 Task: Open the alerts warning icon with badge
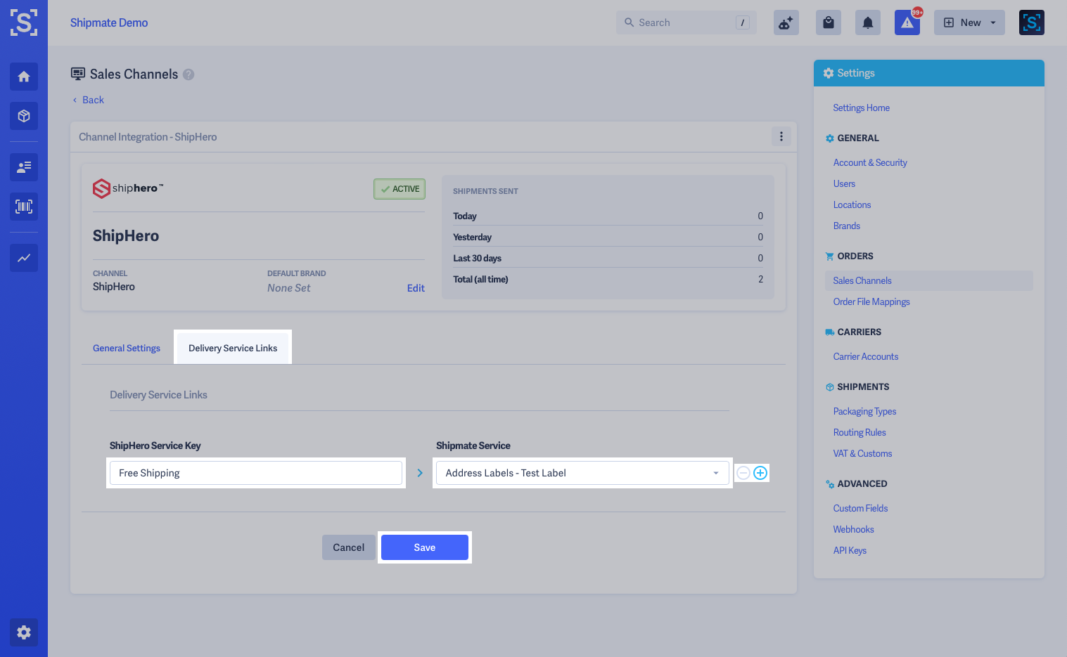click(907, 22)
